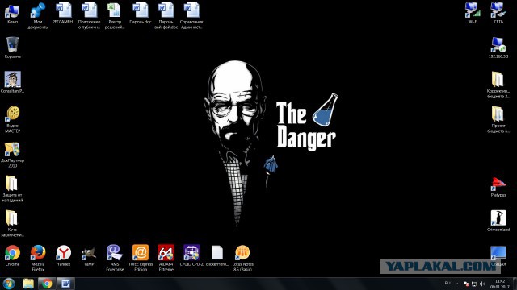Open the Проект бюджета folder

click(498, 119)
